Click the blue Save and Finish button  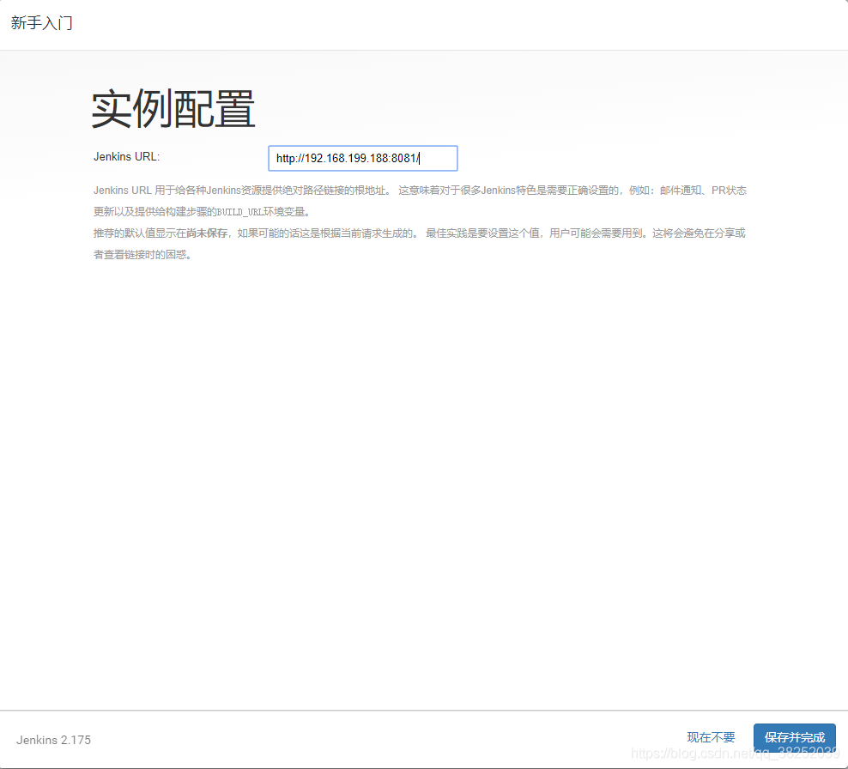[x=794, y=736]
